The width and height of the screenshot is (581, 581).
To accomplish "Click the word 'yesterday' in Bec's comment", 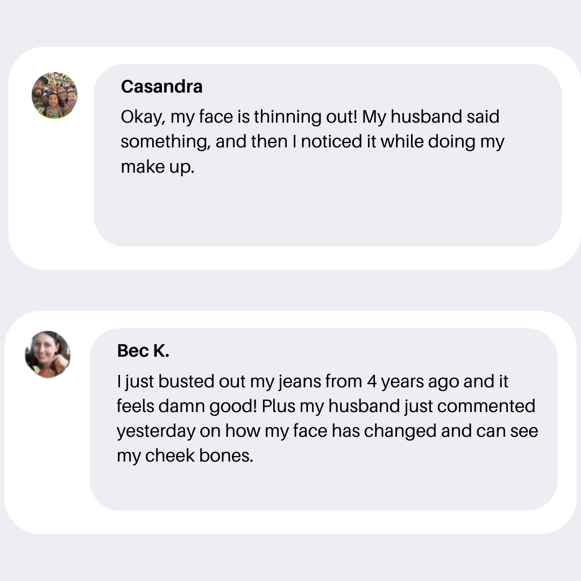I will click(x=156, y=431).
